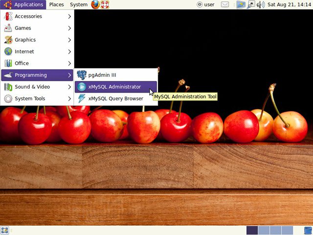Open the network connection tray icon
Screen dimensions: 313x235
(x=251, y=4)
